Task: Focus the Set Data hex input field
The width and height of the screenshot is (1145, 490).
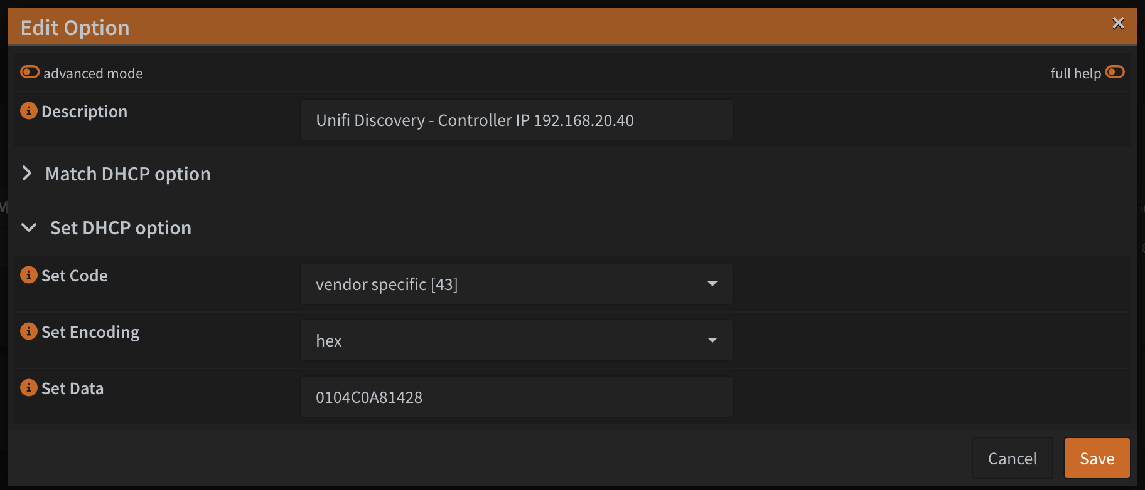Action: (516, 397)
